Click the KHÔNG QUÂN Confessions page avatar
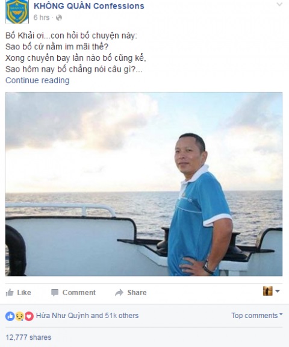 (17, 11)
